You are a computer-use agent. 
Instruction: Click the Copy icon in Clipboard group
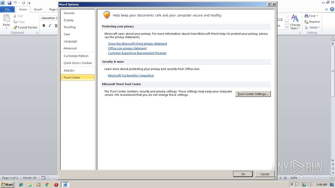click(15, 22)
